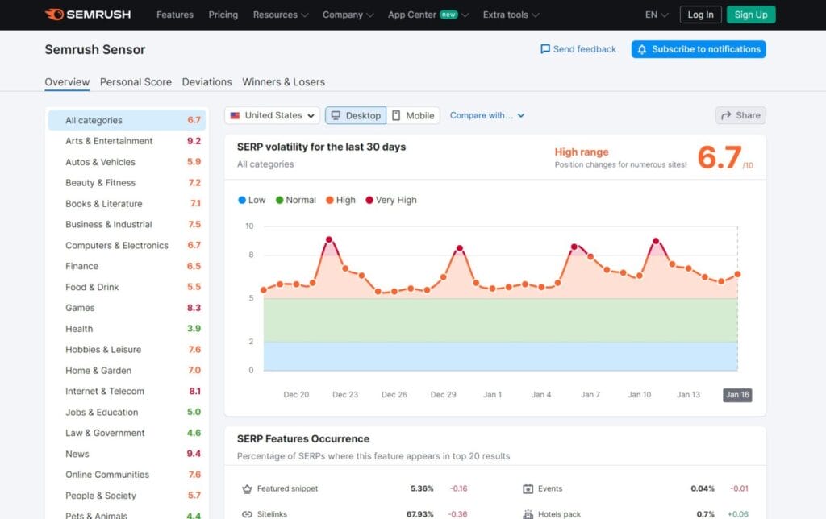Image resolution: width=826 pixels, height=519 pixels.
Task: Click the Log In button
Action: (x=700, y=15)
